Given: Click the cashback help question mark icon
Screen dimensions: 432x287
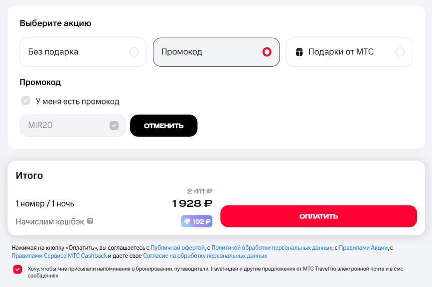Looking at the screenshot, I should point(90,221).
